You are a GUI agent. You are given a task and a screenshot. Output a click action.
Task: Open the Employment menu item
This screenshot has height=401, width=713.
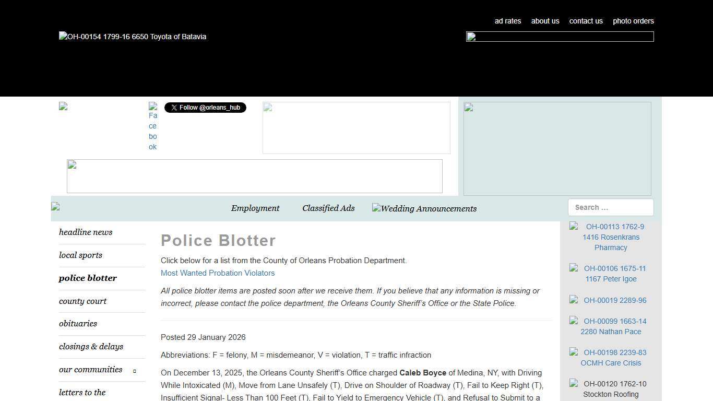[x=255, y=208]
